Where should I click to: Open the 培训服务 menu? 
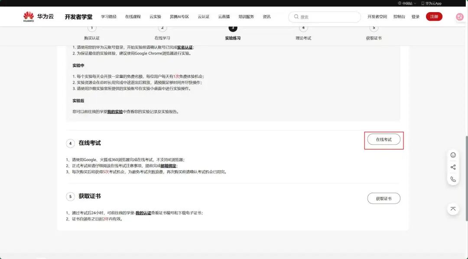[246, 17]
